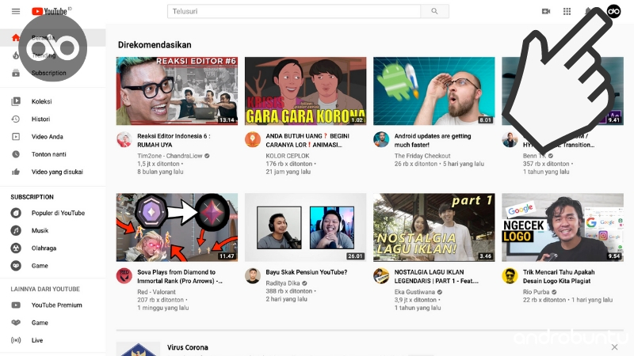This screenshot has height=356, width=634.
Task: Open title Sova Plays from Diamond to Immortal
Action: coord(180,276)
